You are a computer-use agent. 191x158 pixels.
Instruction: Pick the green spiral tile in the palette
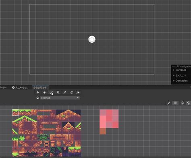pos(53,150)
